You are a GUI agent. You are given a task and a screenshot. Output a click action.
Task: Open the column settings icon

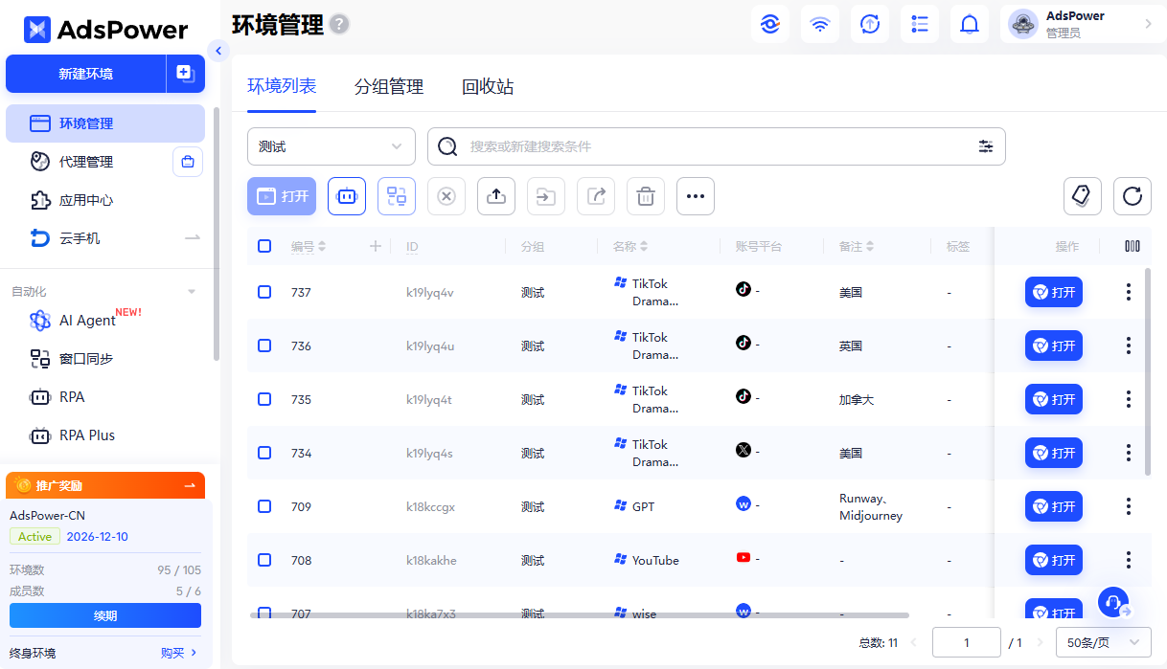[1133, 246]
